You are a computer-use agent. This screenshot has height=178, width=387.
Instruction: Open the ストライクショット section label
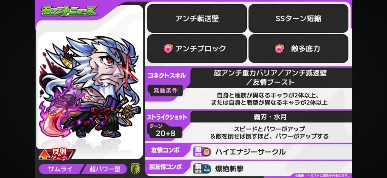(x=167, y=117)
